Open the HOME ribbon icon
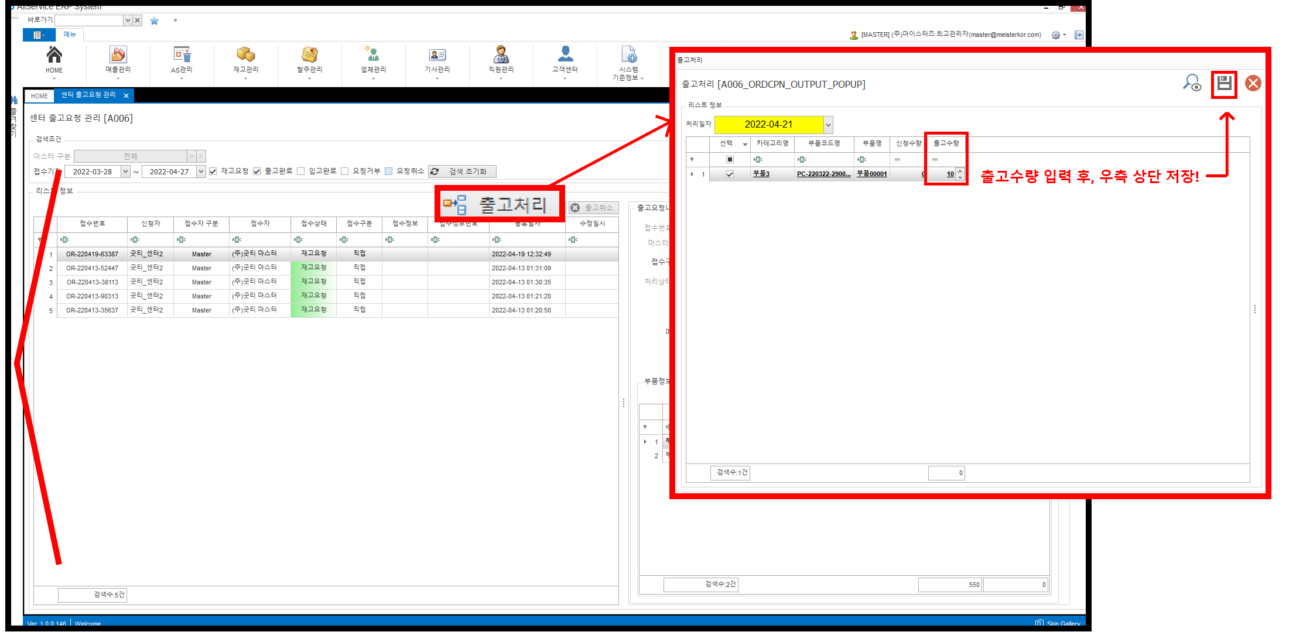The height and width of the screenshot is (632, 1303). point(54,55)
